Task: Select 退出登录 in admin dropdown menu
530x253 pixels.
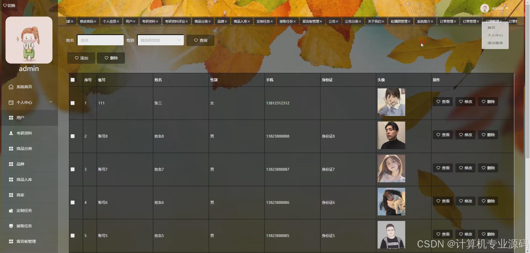Action: [495, 43]
